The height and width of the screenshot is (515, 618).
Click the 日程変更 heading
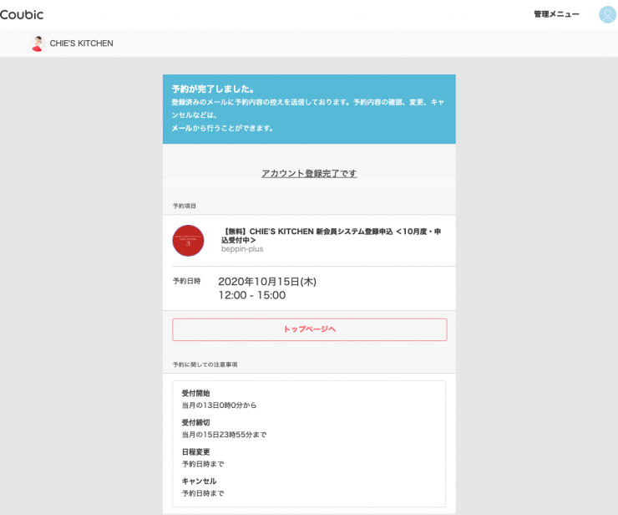coord(195,451)
